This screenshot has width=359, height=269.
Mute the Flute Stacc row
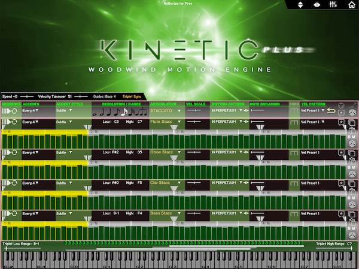[x=354, y=137]
